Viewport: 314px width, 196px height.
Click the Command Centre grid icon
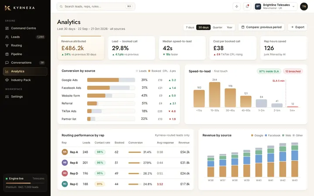pos(7,28)
